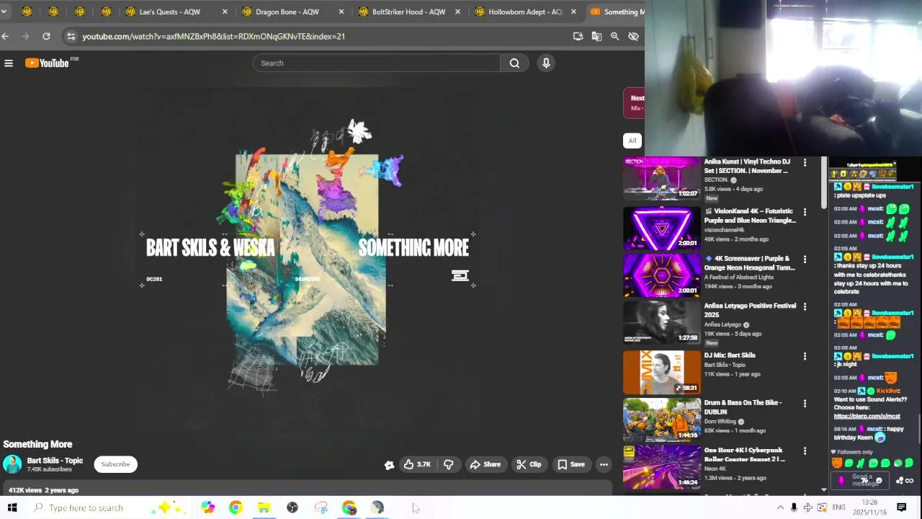This screenshot has width=922, height=519.
Task: Start voice search with the microphone icon
Action: coord(546,63)
